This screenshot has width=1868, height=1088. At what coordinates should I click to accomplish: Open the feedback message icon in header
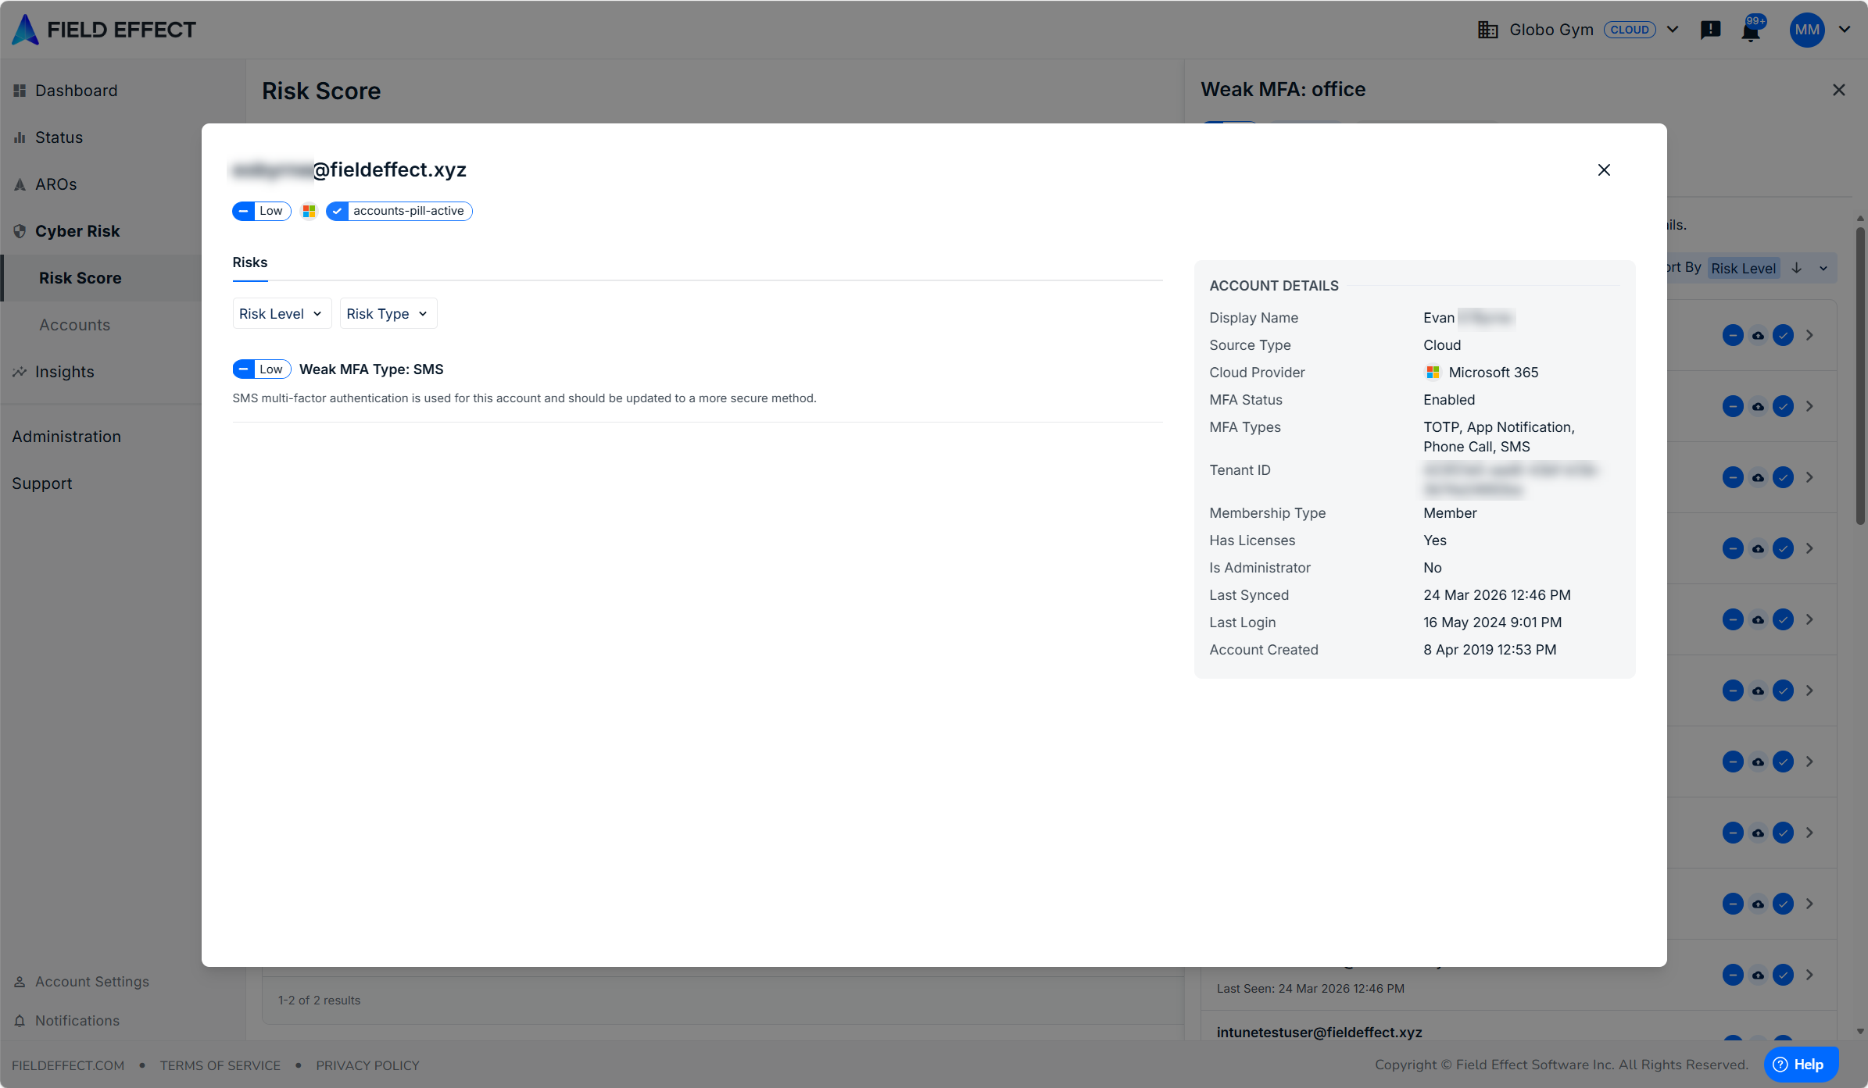(x=1710, y=30)
